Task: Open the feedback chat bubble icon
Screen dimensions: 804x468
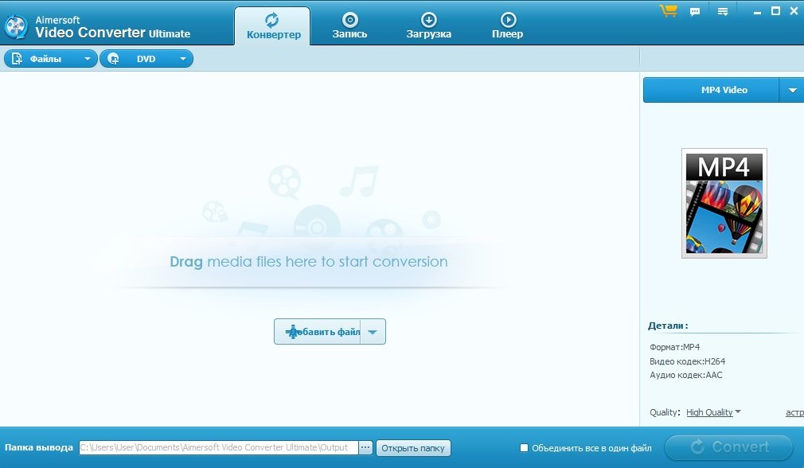Action: pos(695,11)
